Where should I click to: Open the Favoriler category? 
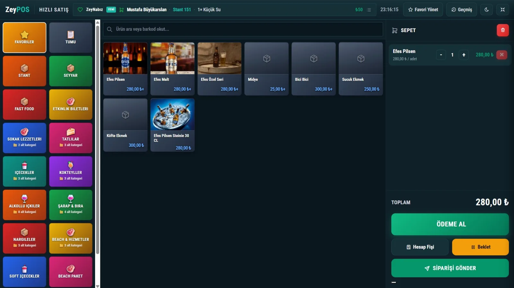pyautogui.click(x=24, y=38)
